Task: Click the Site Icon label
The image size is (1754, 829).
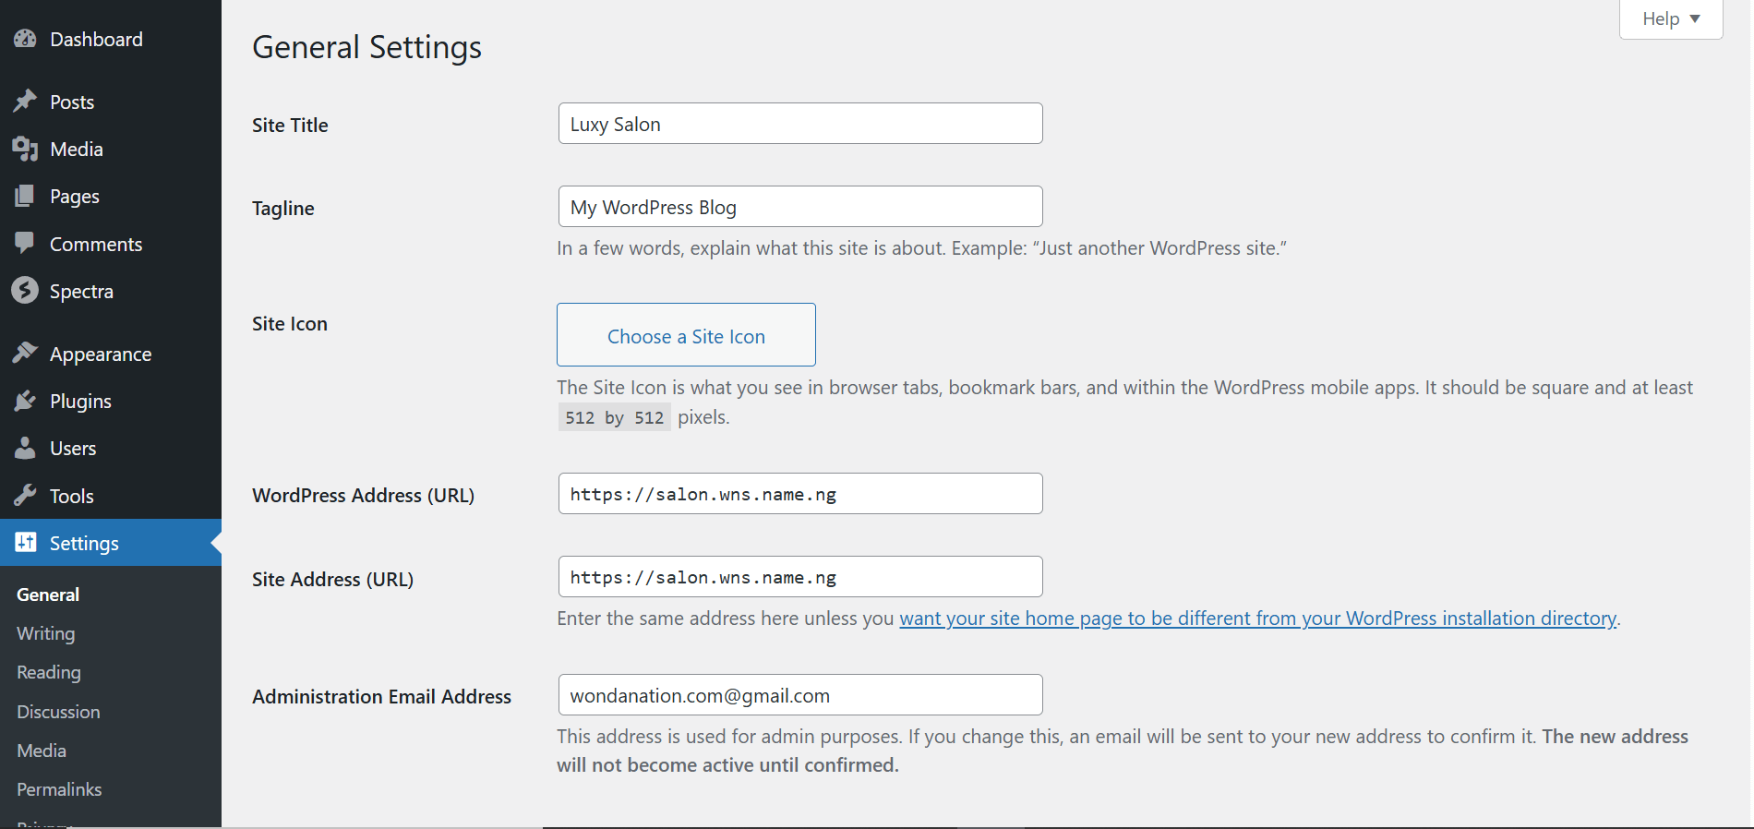Action: coord(290,324)
